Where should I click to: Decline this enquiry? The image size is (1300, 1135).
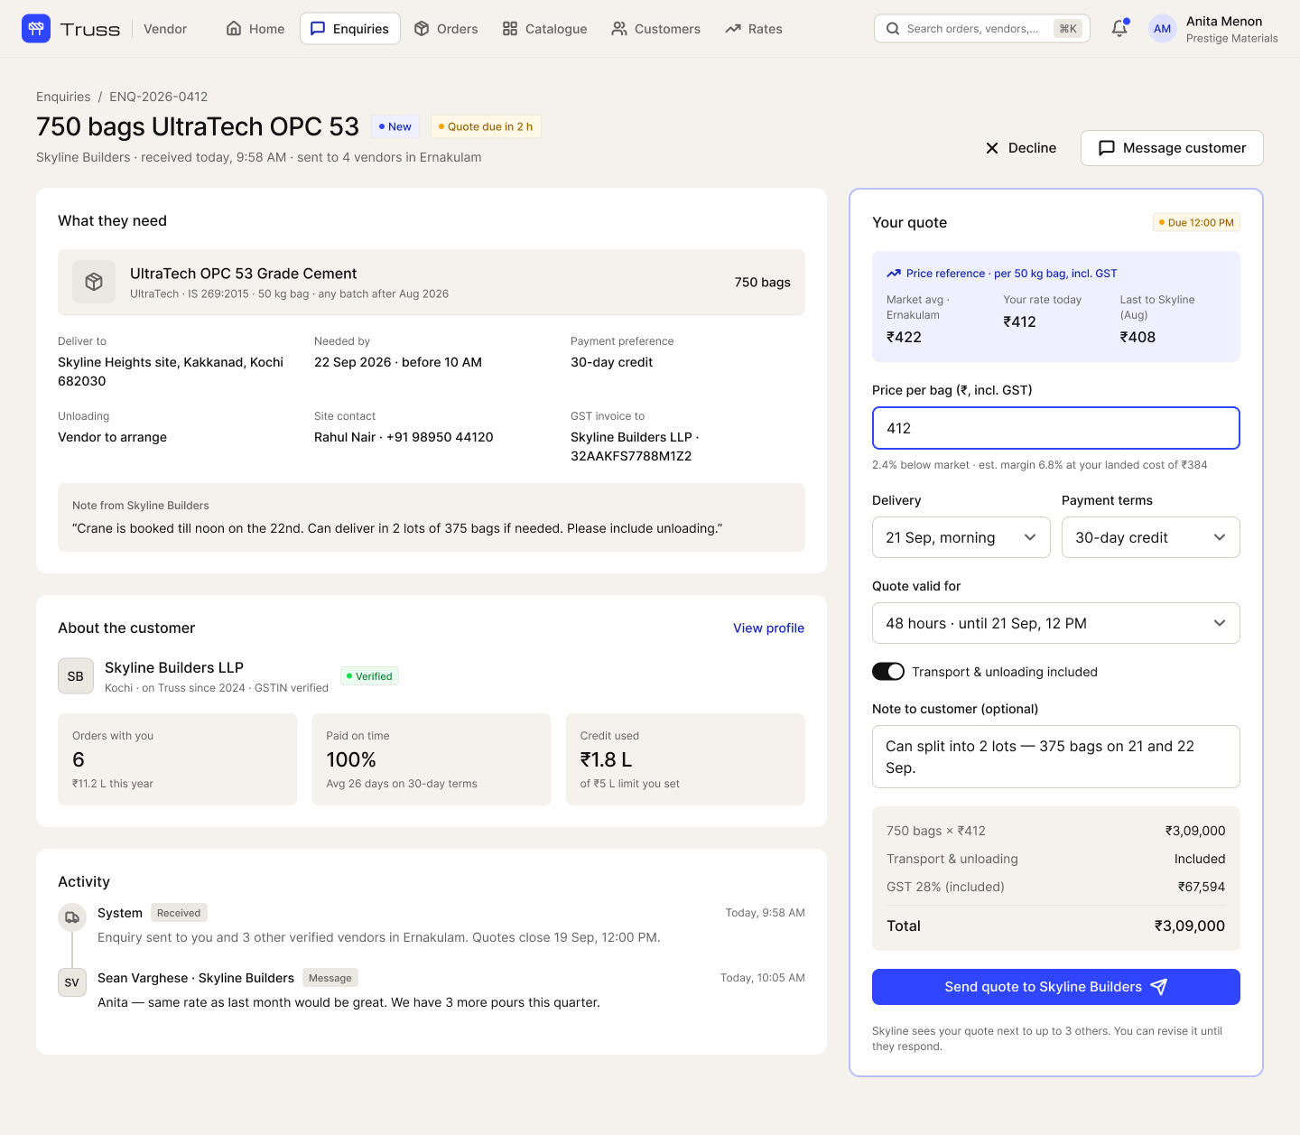[1021, 148]
